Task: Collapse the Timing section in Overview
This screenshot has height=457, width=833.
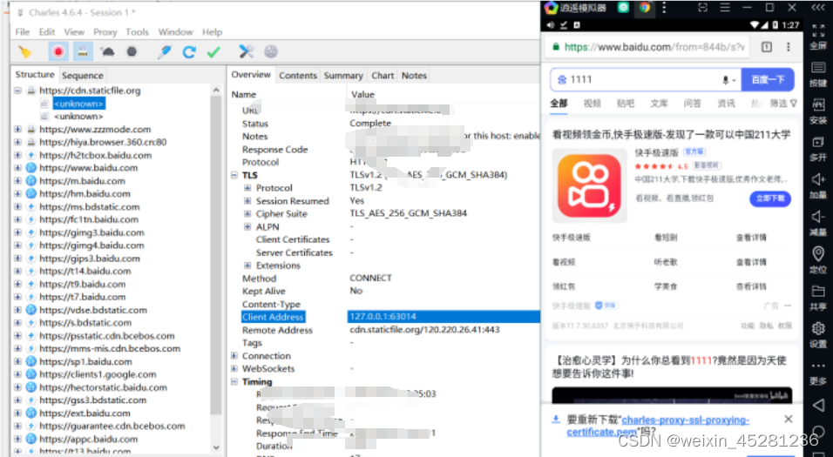Action: coord(234,381)
